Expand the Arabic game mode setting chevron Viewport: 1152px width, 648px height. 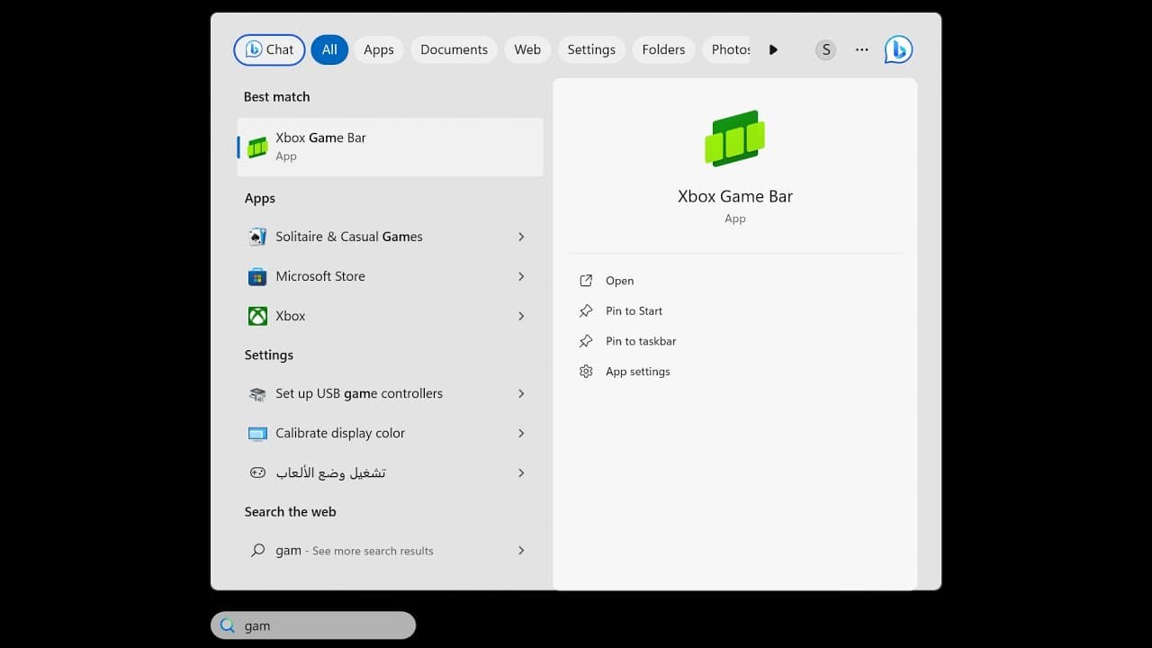pos(521,472)
